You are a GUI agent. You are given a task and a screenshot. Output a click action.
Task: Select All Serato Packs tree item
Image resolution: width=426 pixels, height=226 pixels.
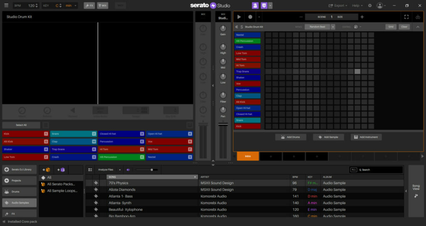coord(61,184)
